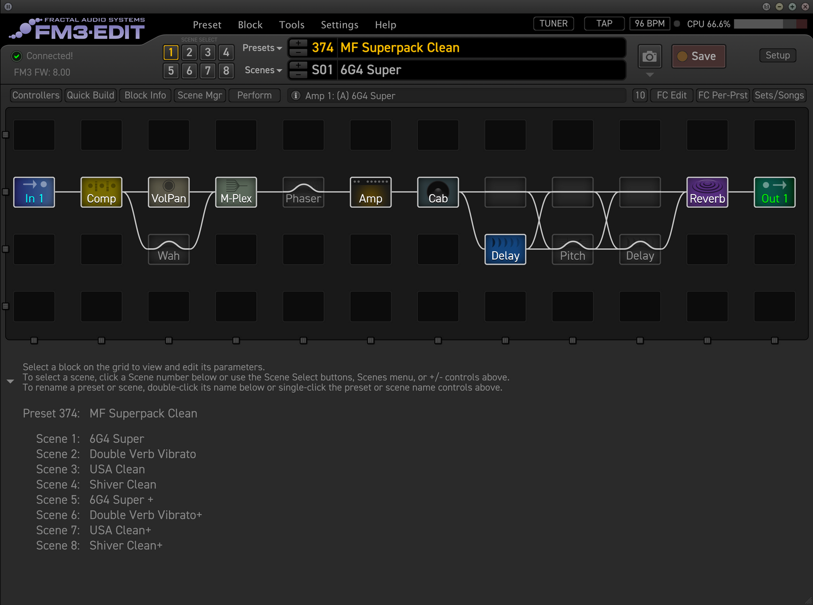Open the Tools menu
The width and height of the screenshot is (813, 605).
(x=291, y=25)
